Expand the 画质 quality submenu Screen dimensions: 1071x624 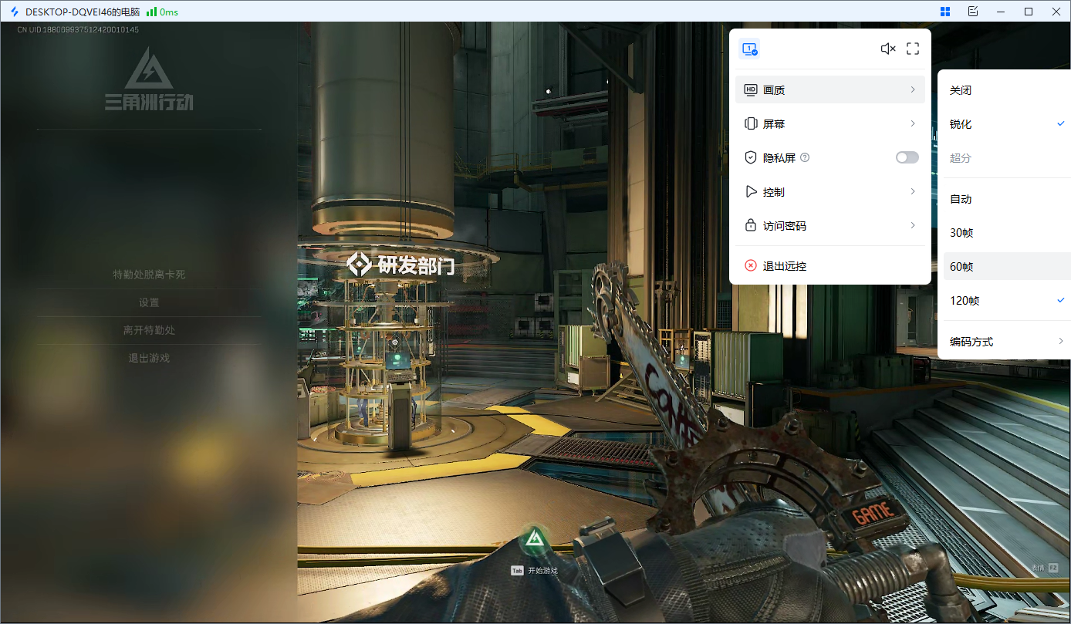[x=829, y=90]
